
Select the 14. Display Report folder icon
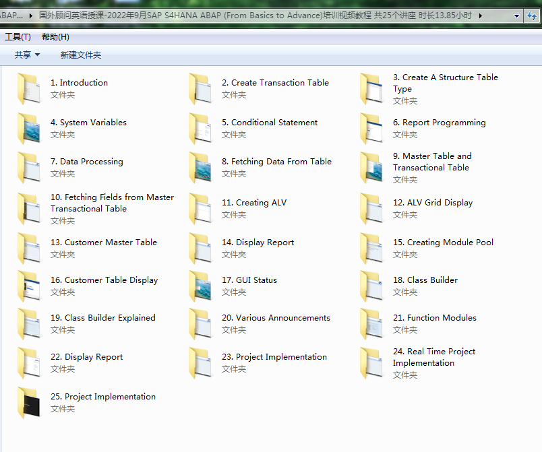pyautogui.click(x=200, y=249)
